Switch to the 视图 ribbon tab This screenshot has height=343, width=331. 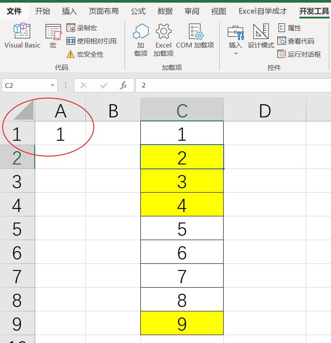(218, 11)
